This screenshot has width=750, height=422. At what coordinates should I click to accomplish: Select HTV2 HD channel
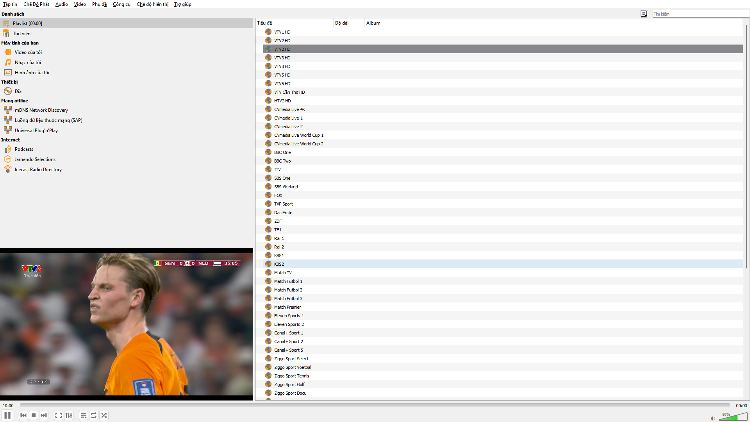tap(503, 101)
